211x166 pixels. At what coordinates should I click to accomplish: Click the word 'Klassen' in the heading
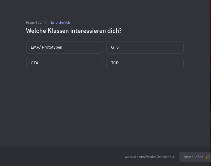pyautogui.click(x=58, y=31)
